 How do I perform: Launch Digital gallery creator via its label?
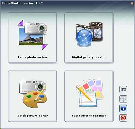point(89,57)
